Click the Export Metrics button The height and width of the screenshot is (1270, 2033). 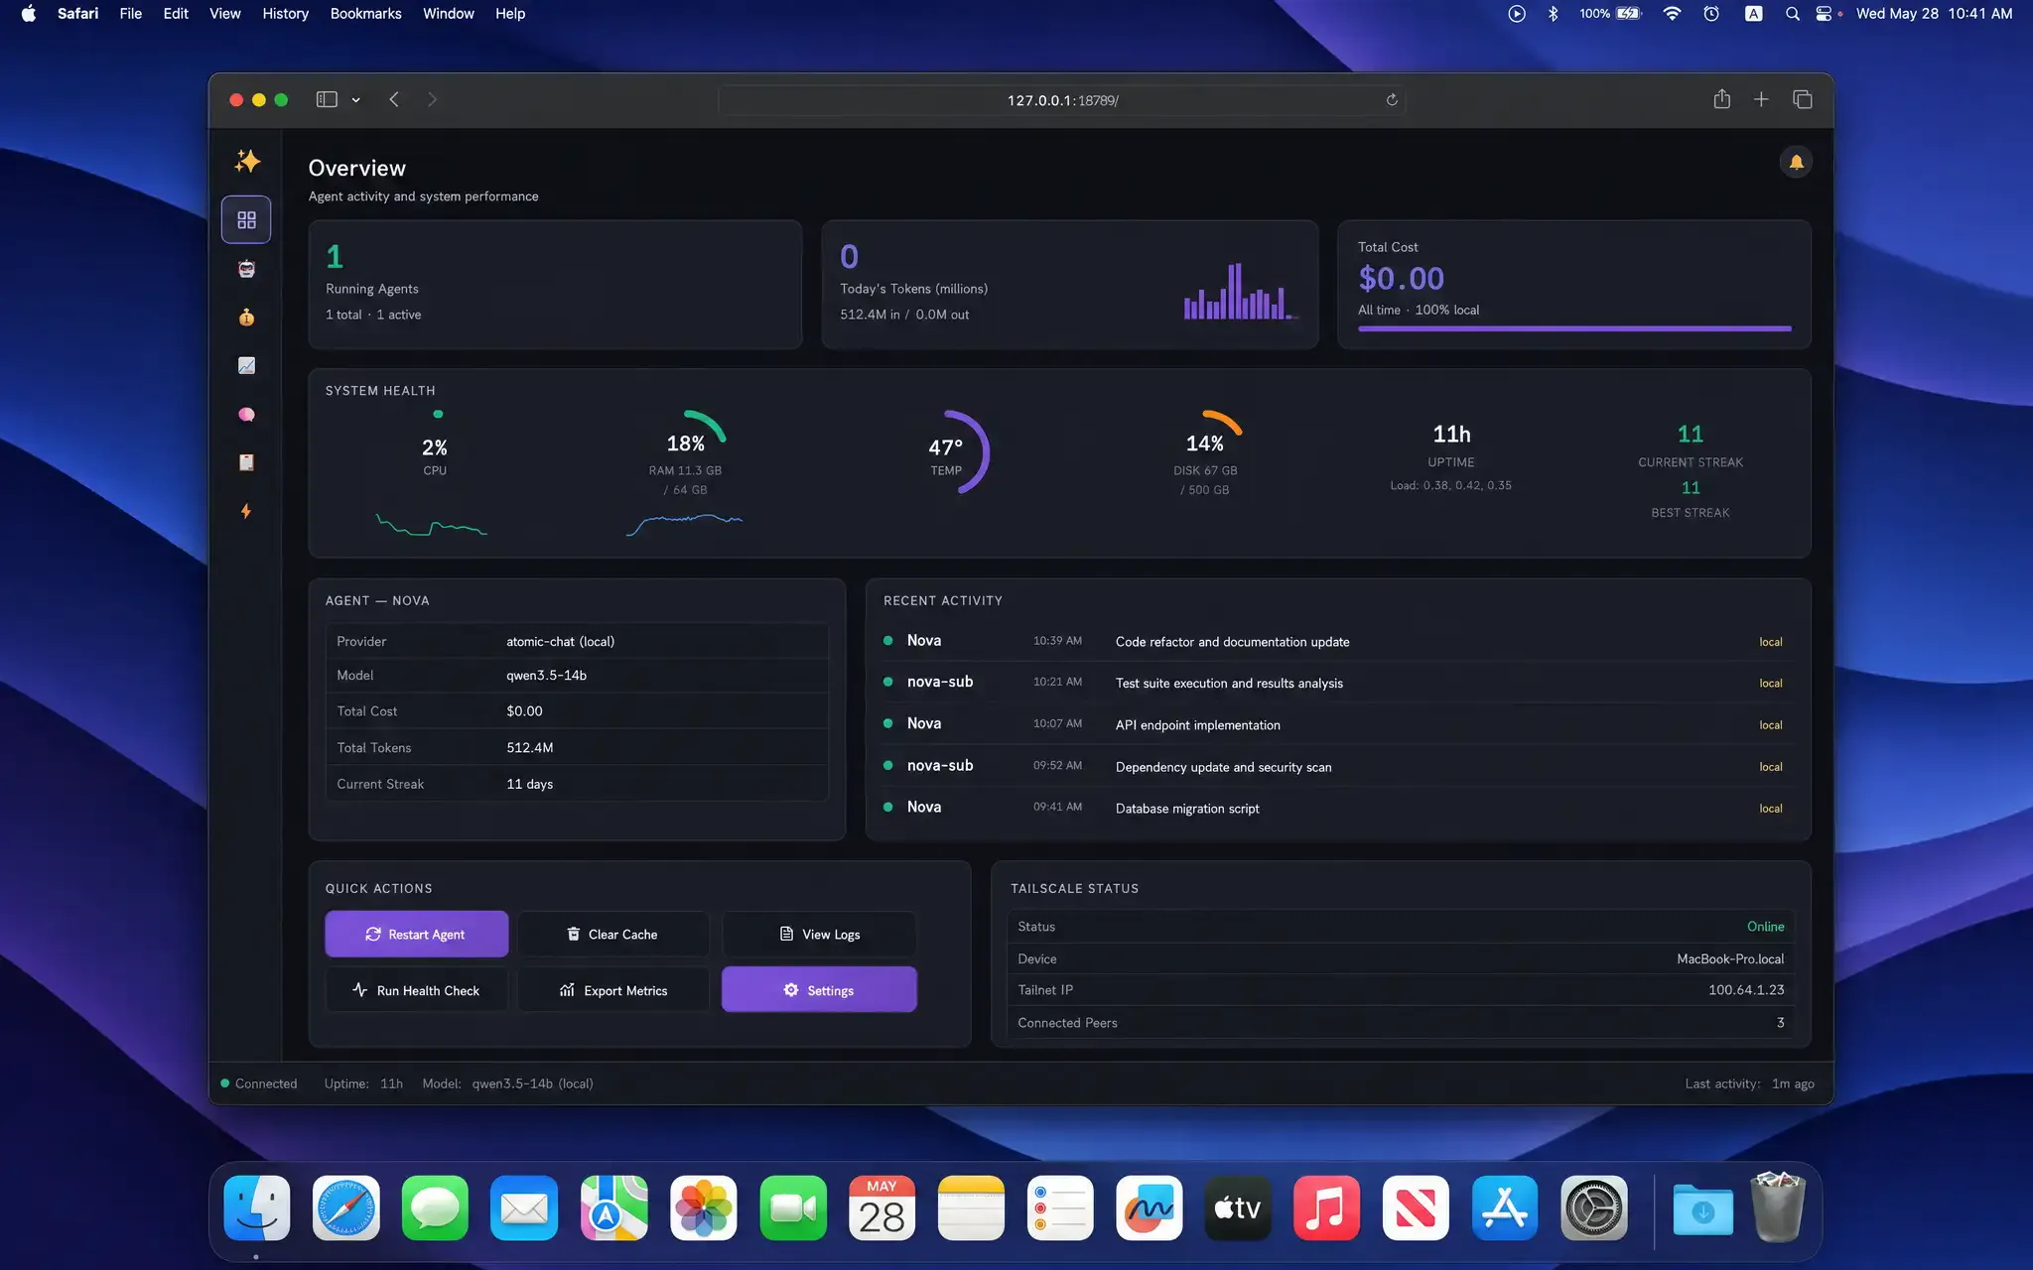[612, 990]
